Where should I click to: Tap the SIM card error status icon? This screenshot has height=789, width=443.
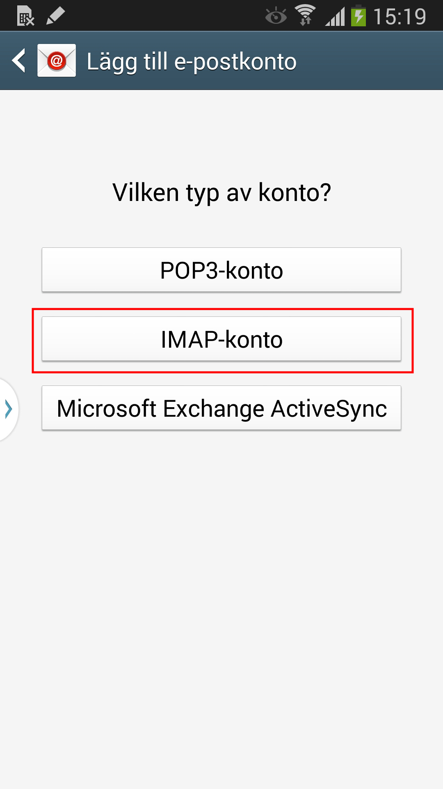pos(25,16)
